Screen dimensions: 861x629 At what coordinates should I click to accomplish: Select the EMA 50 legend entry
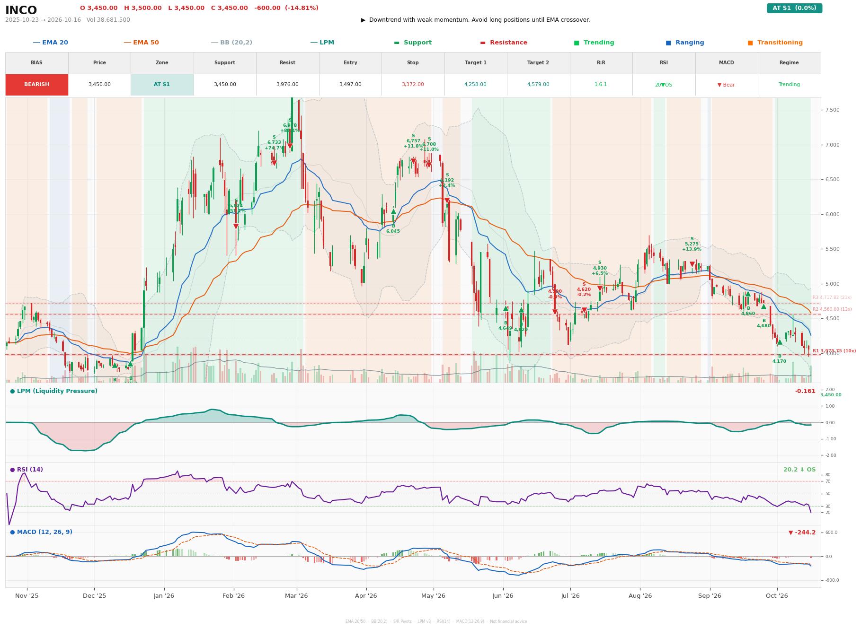pos(141,43)
